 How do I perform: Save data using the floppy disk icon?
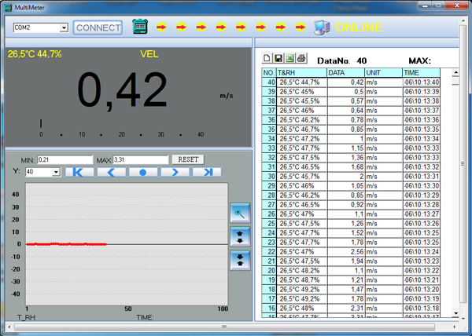tap(278, 59)
